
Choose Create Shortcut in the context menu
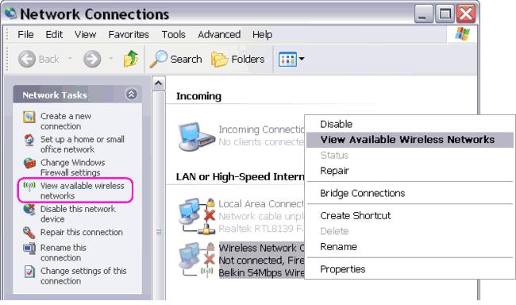coord(410,215)
